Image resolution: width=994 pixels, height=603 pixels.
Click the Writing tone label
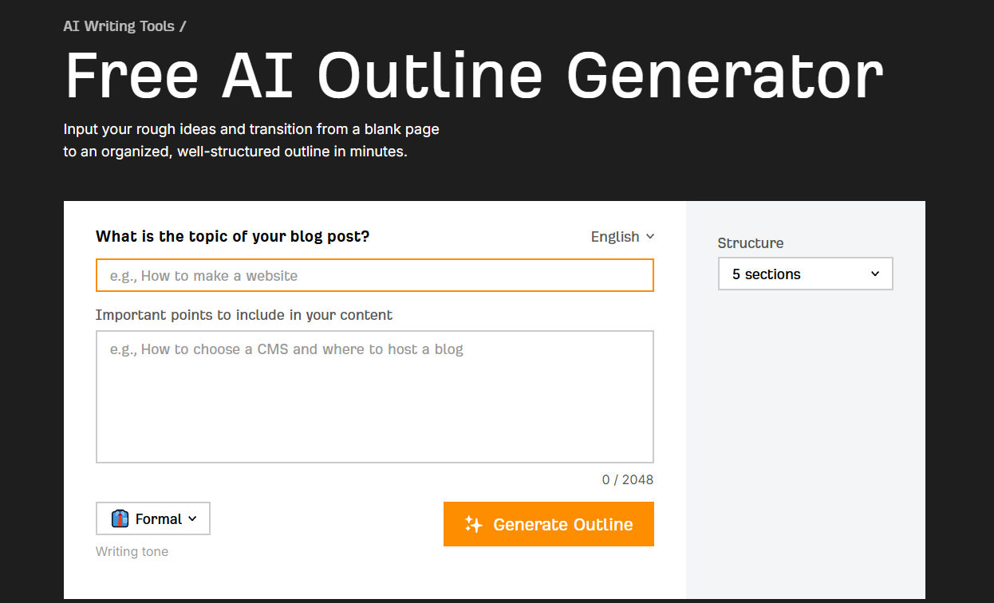tap(132, 551)
